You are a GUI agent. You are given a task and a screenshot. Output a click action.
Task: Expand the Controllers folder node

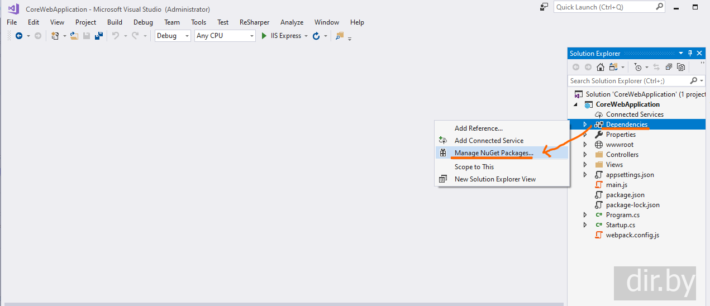pyautogui.click(x=585, y=155)
